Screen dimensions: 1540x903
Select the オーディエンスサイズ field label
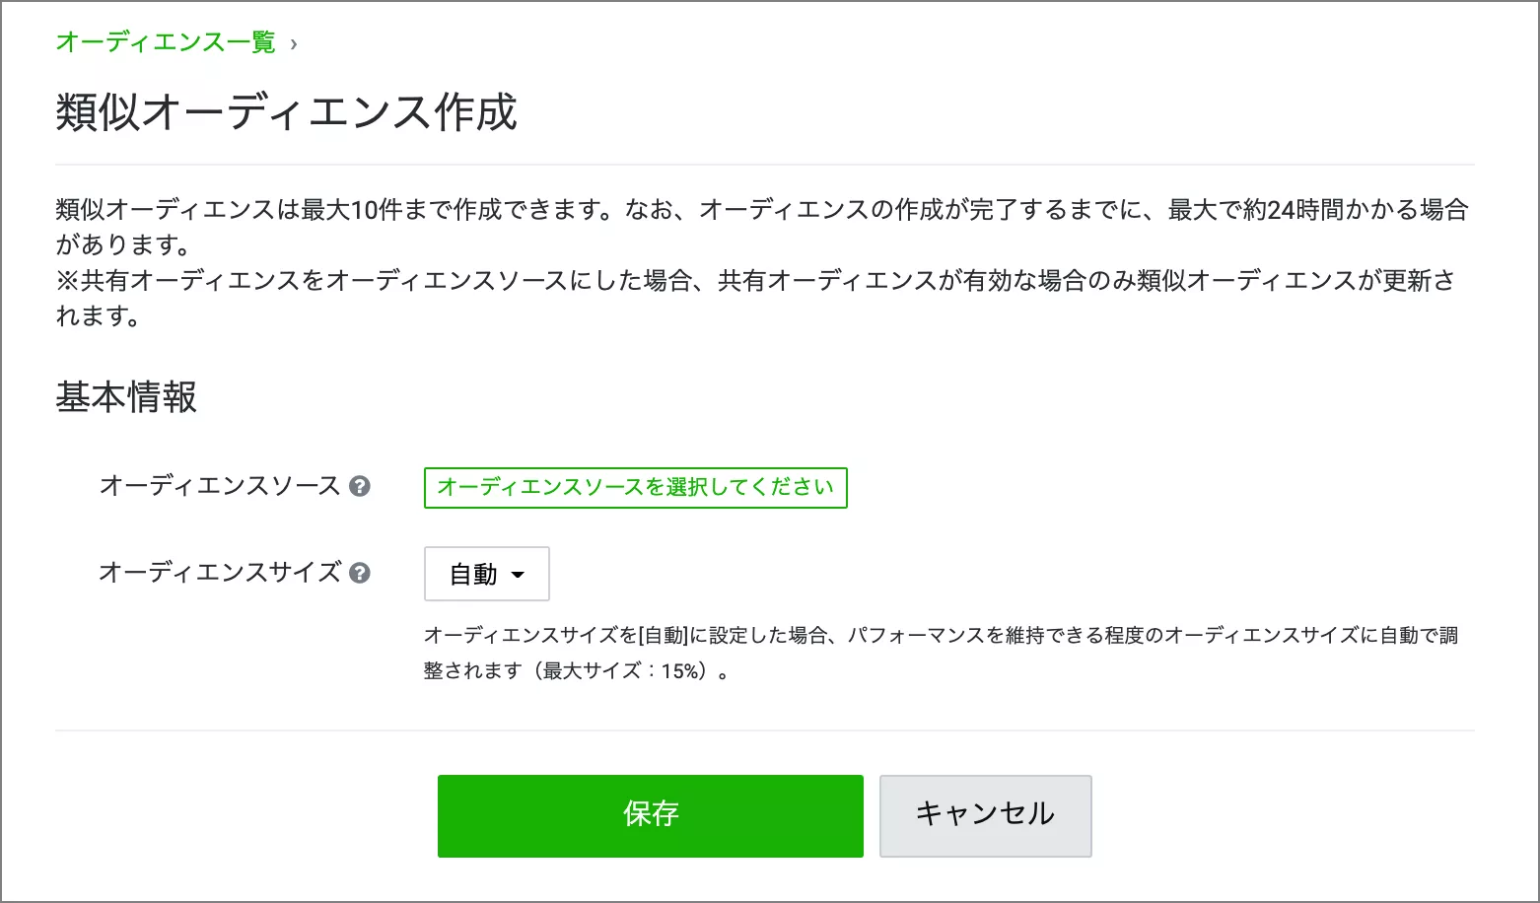pyautogui.click(x=220, y=573)
